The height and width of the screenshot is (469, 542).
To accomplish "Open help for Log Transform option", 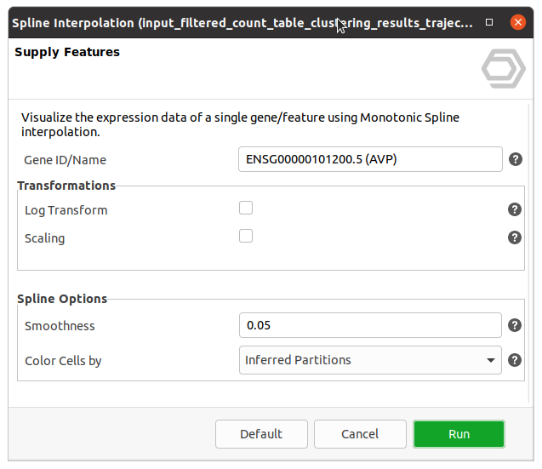I will tap(515, 209).
